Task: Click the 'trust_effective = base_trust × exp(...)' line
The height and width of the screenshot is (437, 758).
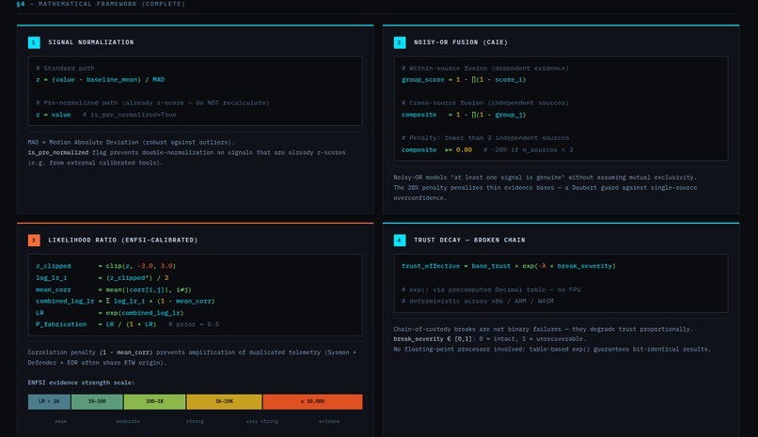Action: pyautogui.click(x=509, y=266)
